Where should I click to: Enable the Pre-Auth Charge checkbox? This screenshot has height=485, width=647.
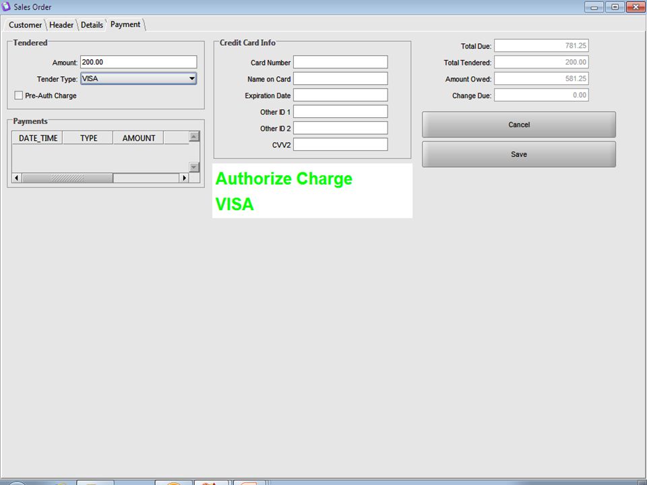click(x=19, y=95)
